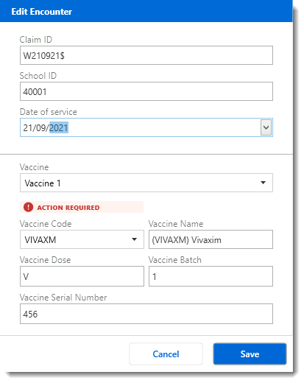Click the red Action Required warning icon

coord(28,207)
